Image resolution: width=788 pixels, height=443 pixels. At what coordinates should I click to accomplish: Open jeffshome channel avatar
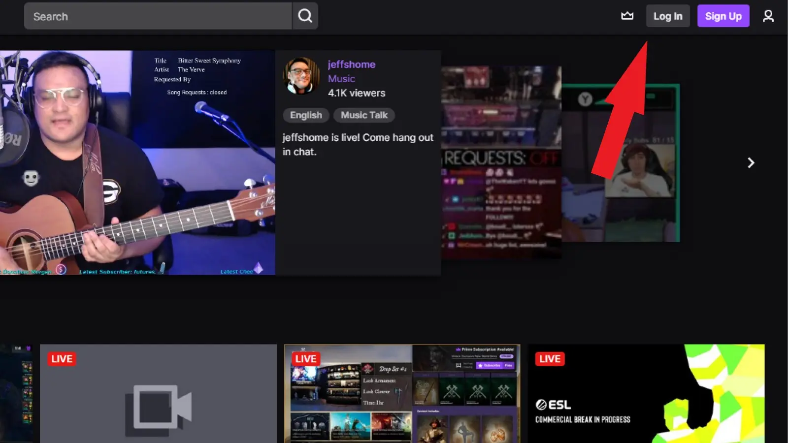click(301, 76)
